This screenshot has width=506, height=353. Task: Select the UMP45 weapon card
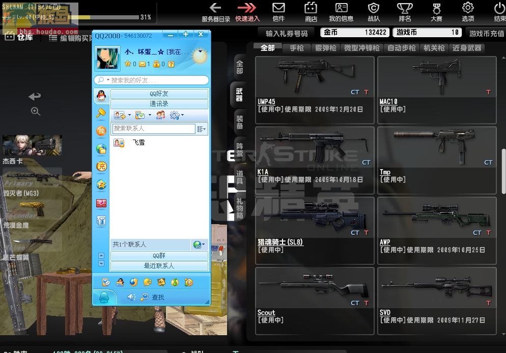point(315,90)
